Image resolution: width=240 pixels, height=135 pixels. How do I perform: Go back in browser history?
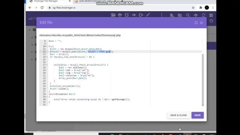30,7
